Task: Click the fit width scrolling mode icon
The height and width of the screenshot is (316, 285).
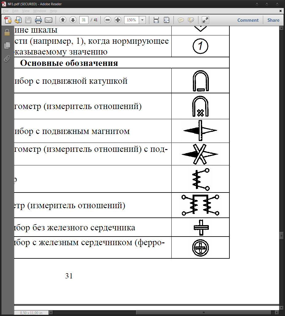Action: [x=156, y=20]
